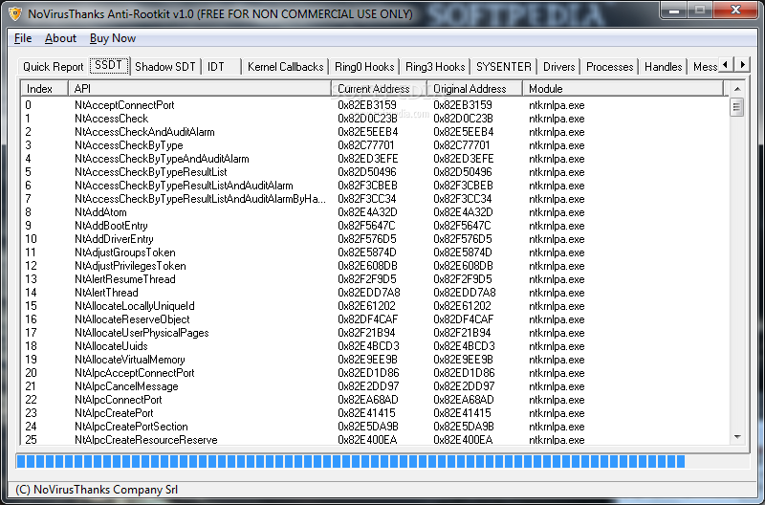Viewport: 765px width, 505px height.
Task: Select the NtAlpcCreatePort entry
Action: (x=375, y=413)
